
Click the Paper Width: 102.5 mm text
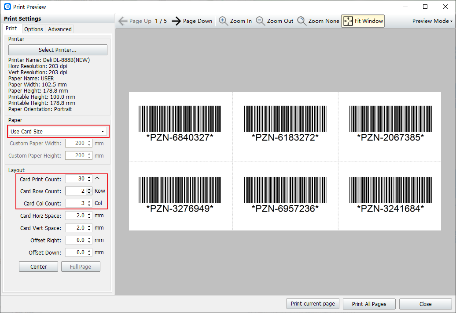37,85
